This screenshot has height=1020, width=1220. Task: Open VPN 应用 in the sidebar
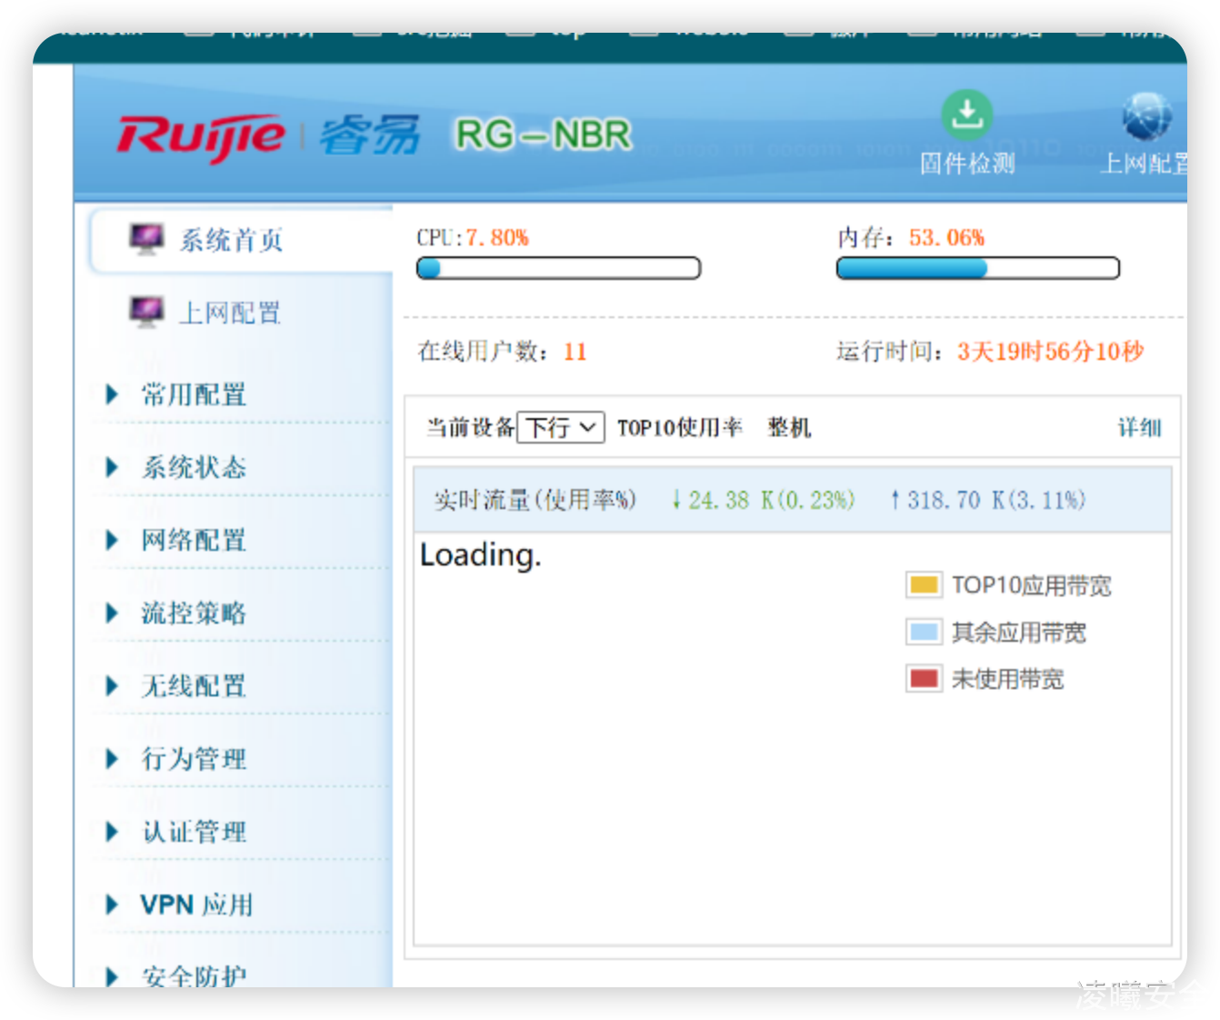tap(195, 905)
